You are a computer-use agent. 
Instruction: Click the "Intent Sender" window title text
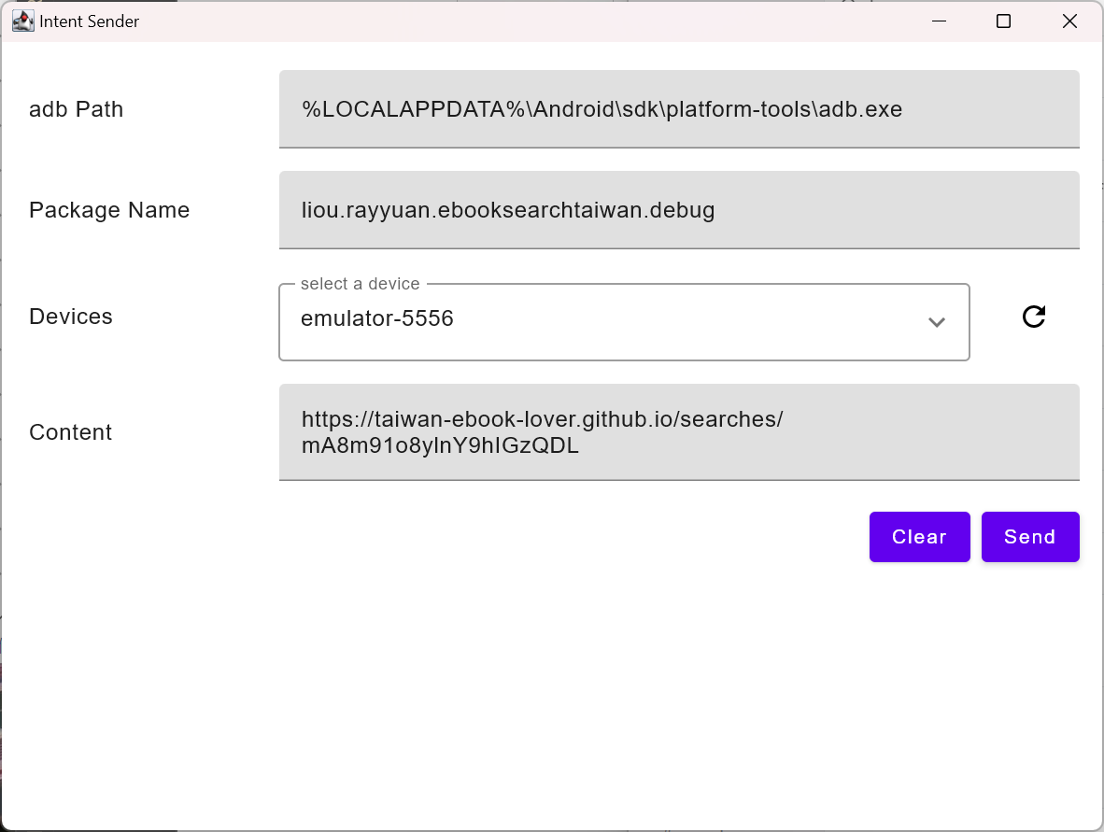(90, 21)
